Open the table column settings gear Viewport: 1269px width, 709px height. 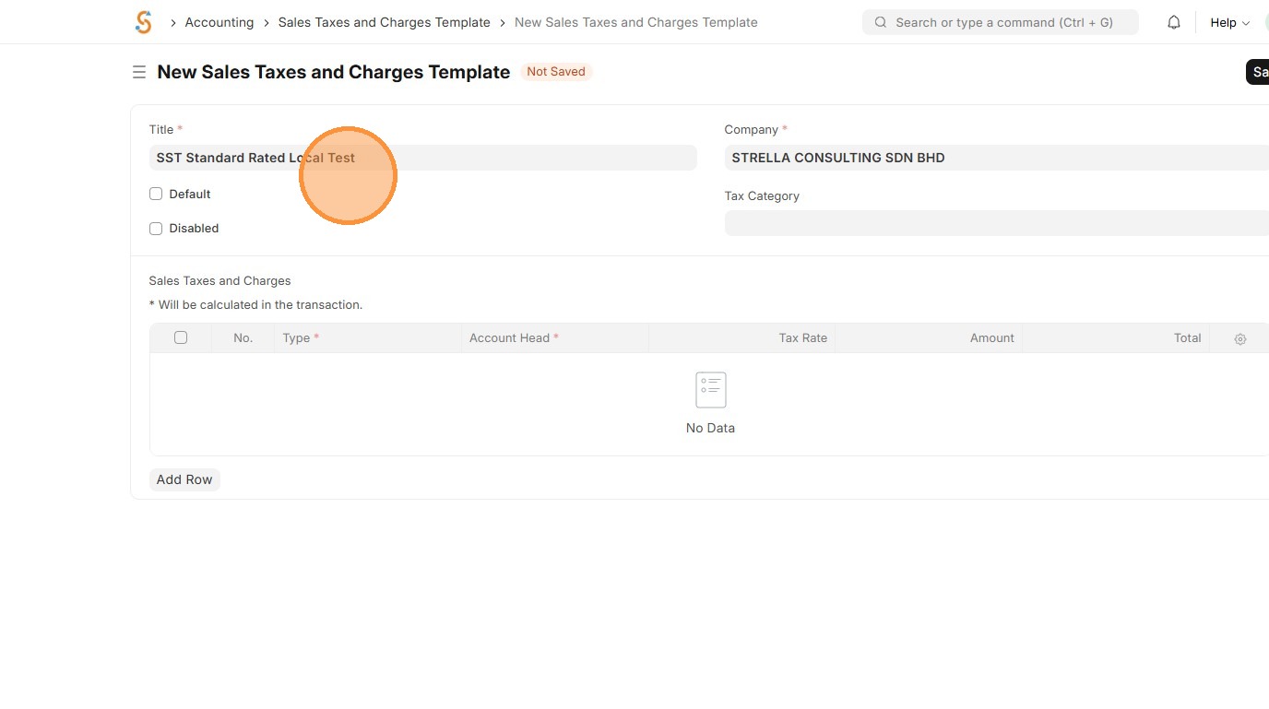tap(1240, 339)
